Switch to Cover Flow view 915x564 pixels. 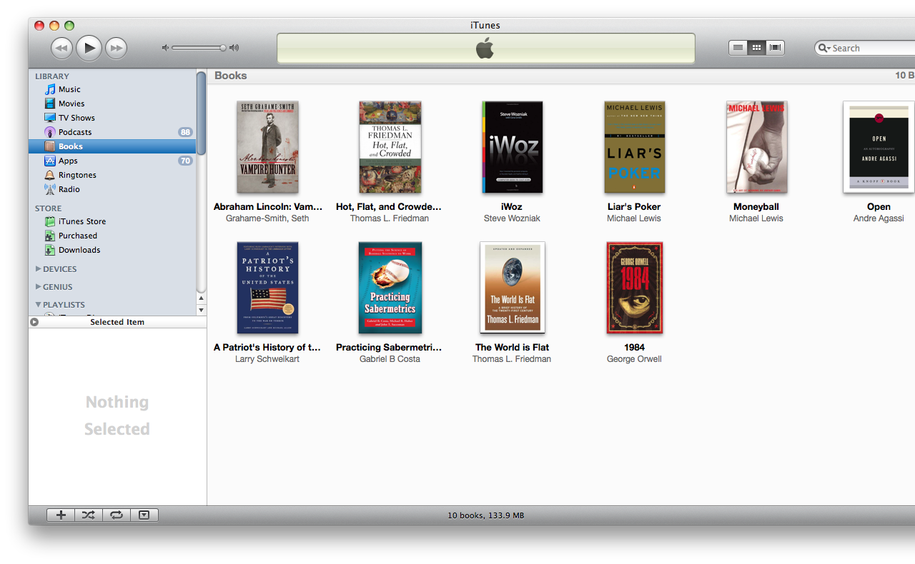tap(775, 48)
